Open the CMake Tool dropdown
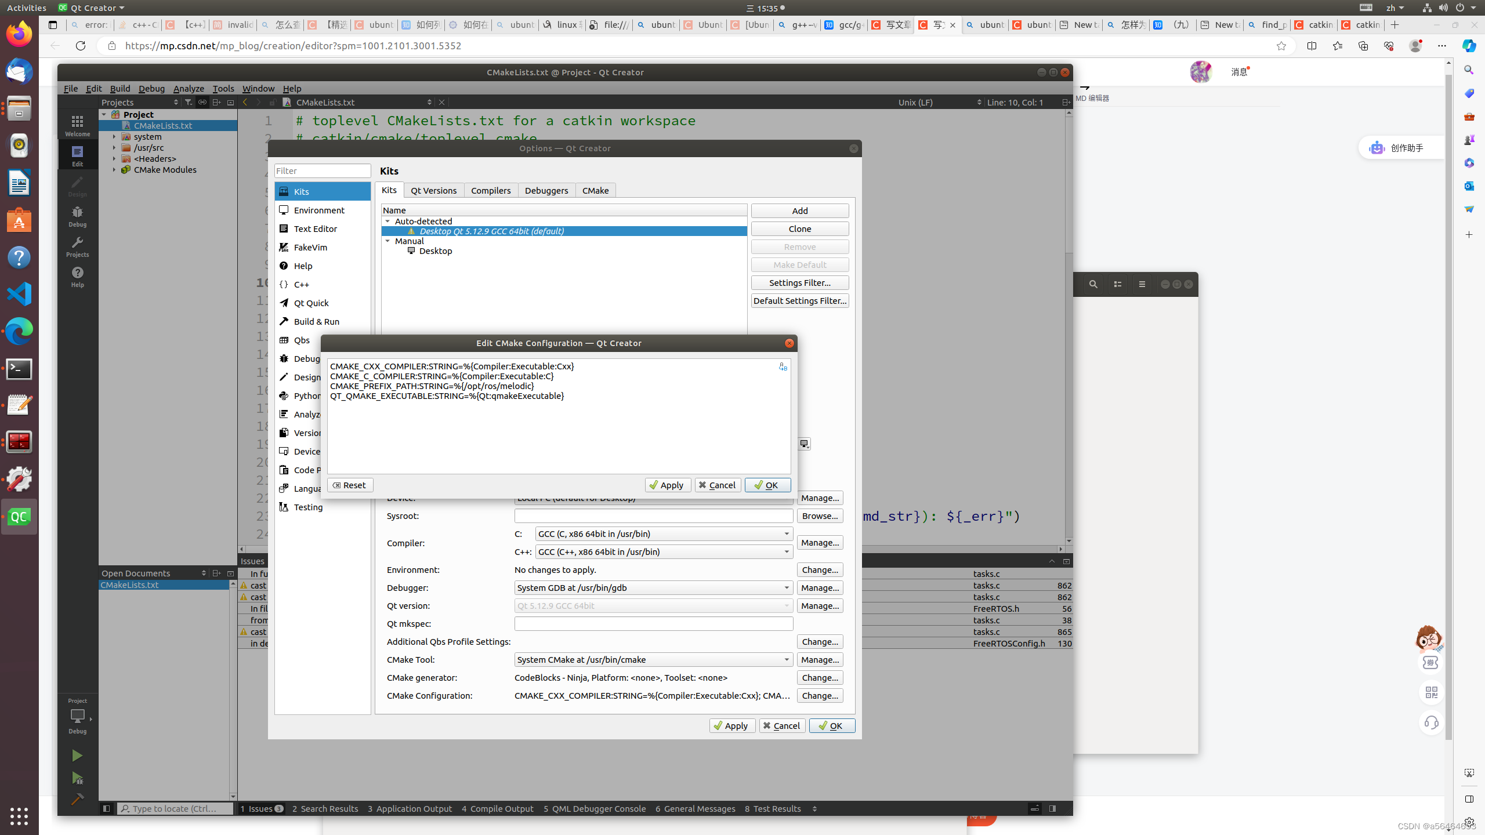 [x=786, y=659]
